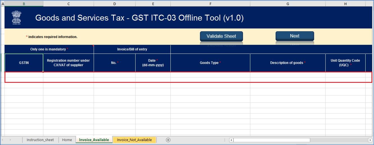Click the horizontal scrollbar right arrow

[x=370, y=140]
